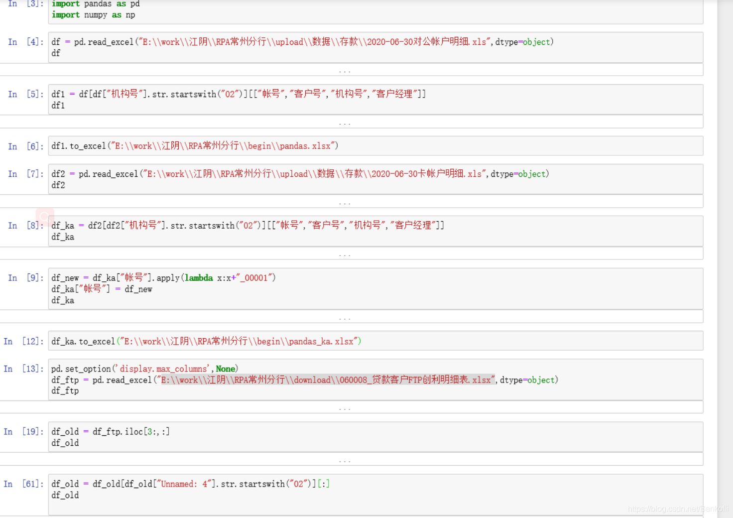Focus the df_ka.to_excel pandas_ka.xlsx cell
The height and width of the screenshot is (518, 733).
point(375,341)
